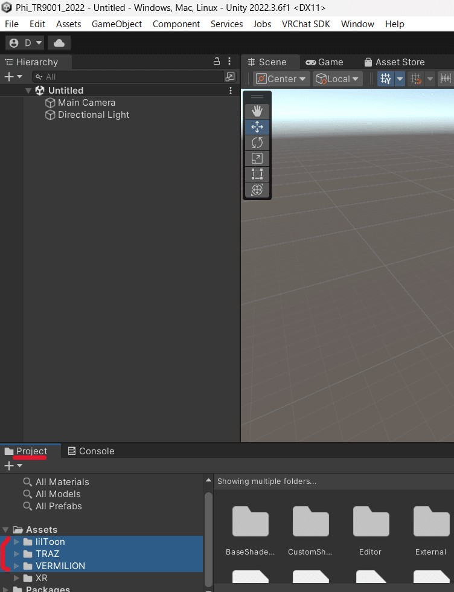Image resolution: width=454 pixels, height=592 pixels.
Task: Lock the Hierarchy panel
Action: [217, 61]
